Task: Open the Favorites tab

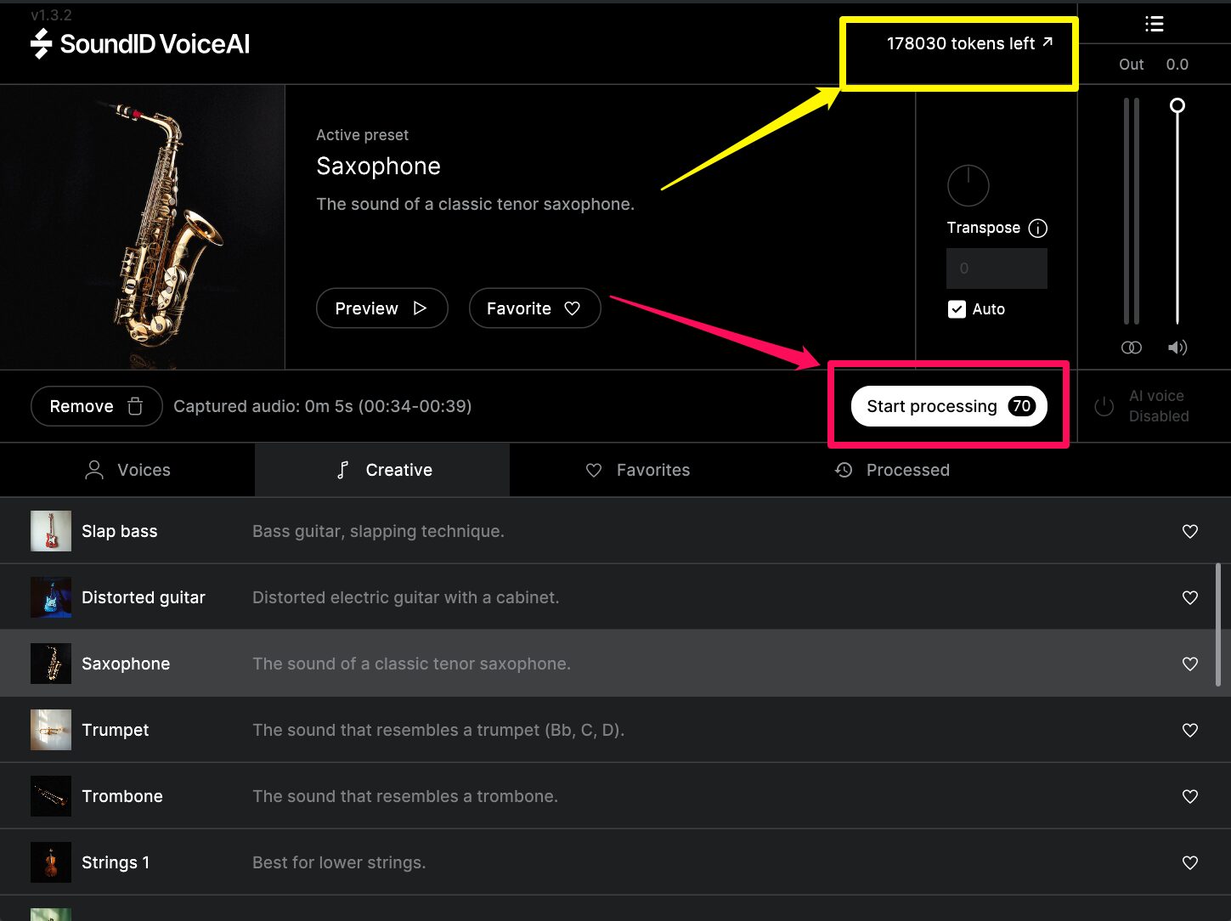Action: [637, 470]
